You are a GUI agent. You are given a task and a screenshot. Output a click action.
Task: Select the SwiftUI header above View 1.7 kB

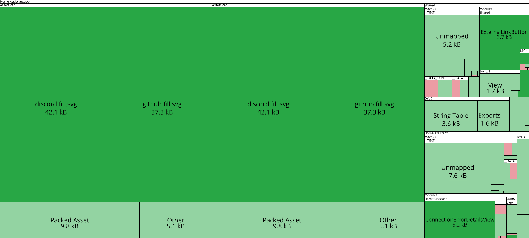pyautogui.click(x=500, y=71)
